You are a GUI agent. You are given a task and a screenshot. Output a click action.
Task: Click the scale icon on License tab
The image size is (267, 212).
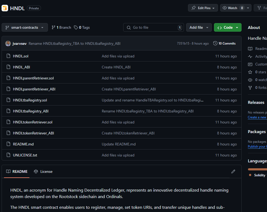click(x=36, y=171)
